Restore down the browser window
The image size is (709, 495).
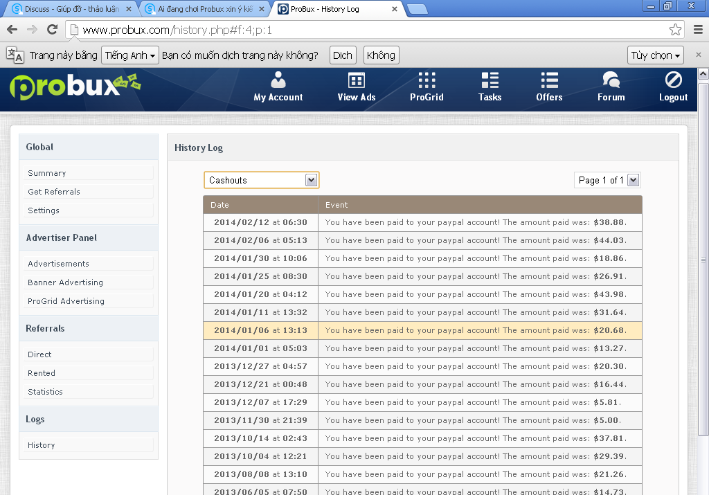pos(668,6)
